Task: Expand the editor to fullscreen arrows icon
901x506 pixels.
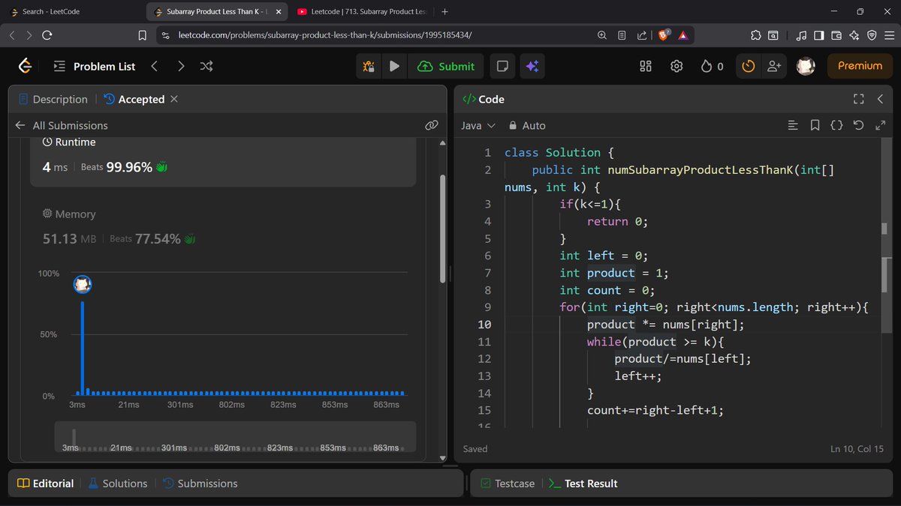Action: coord(881,125)
